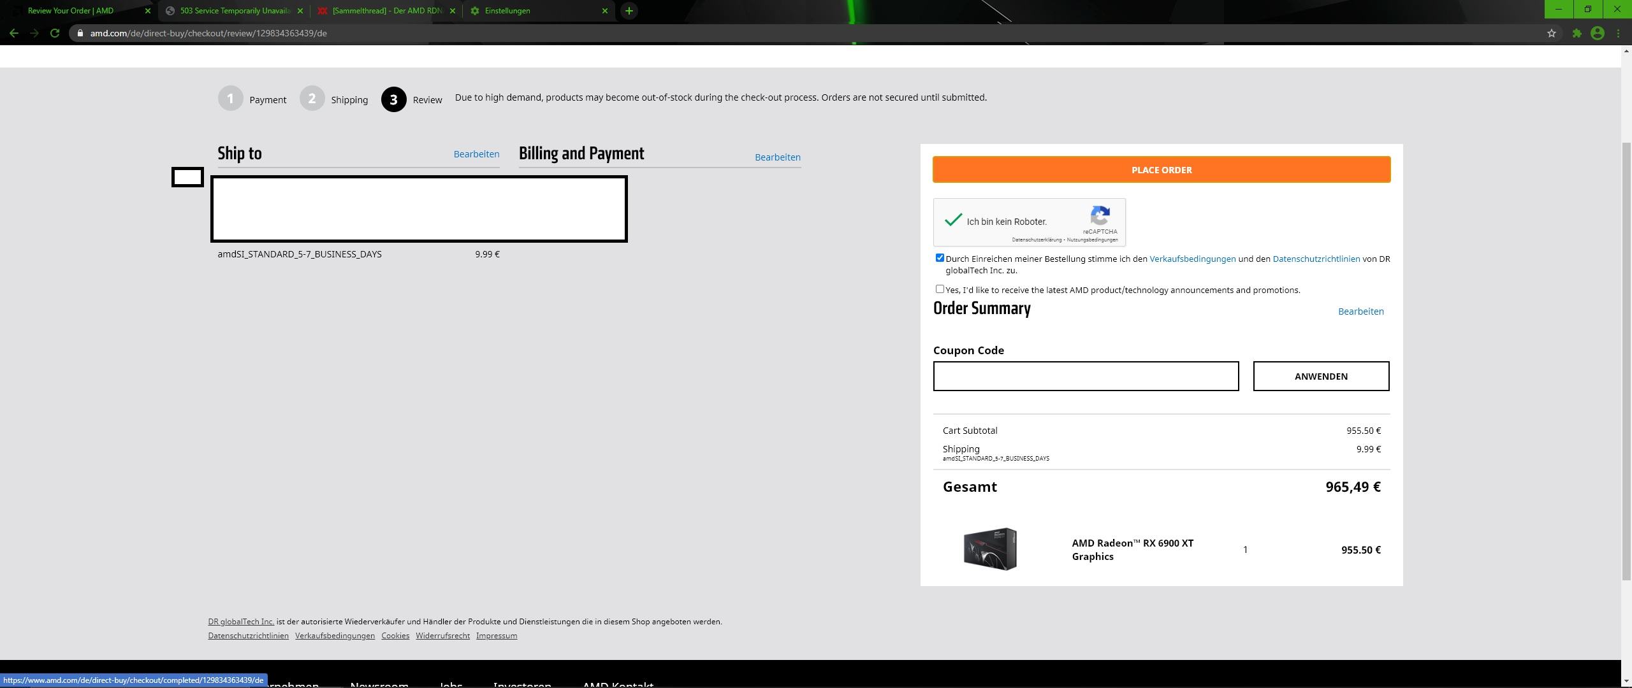
Task: Close the Einstellungen tab
Action: coord(605,11)
